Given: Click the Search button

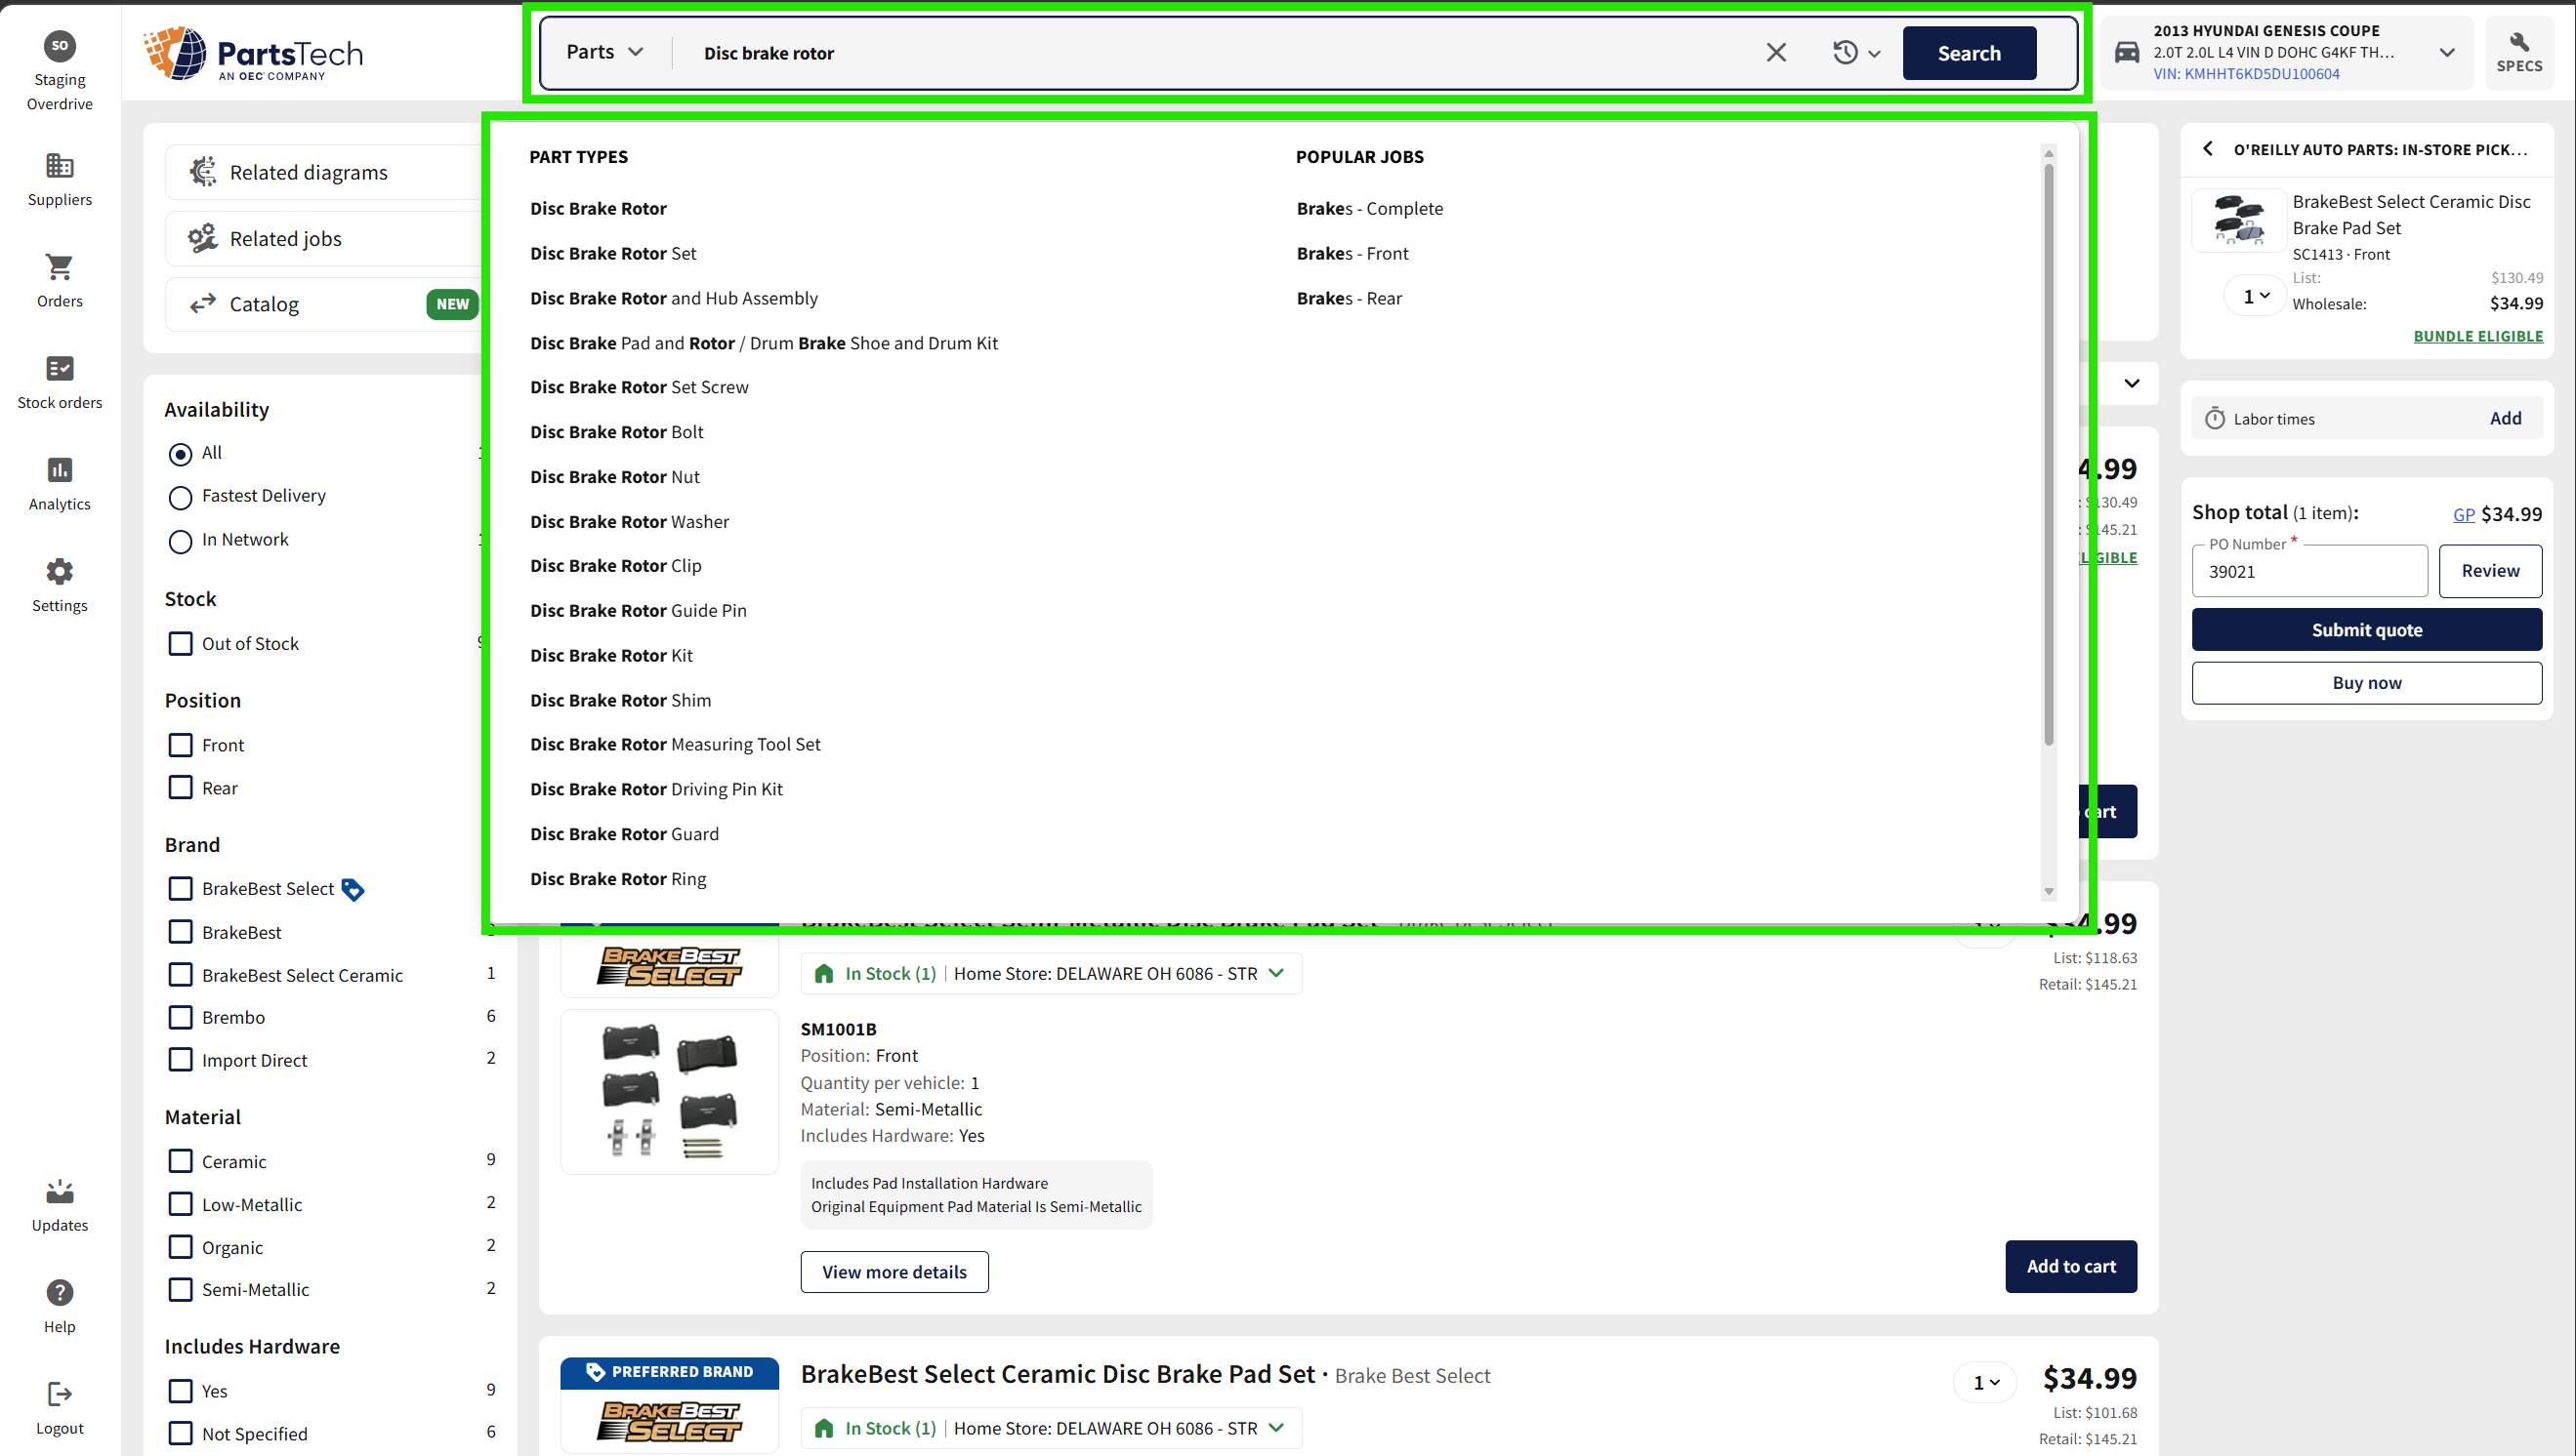Looking at the screenshot, I should (1969, 53).
